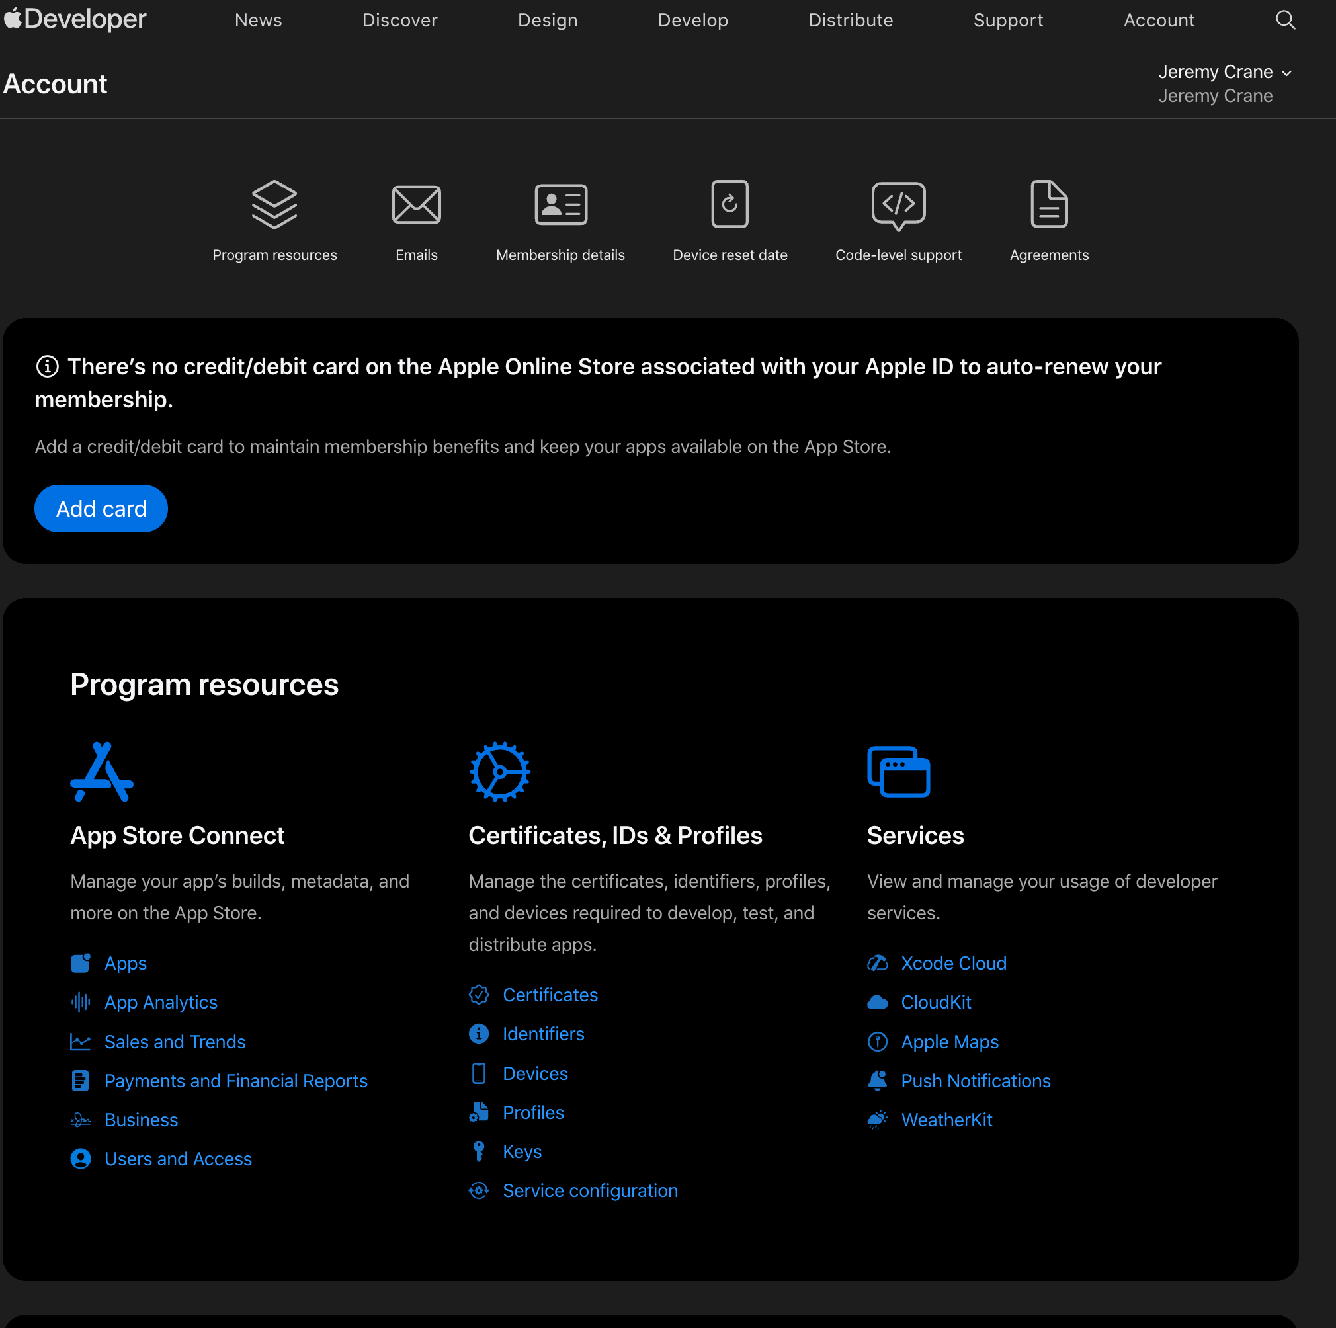
Task: Click the Push Notifications bell icon
Action: click(x=878, y=1081)
